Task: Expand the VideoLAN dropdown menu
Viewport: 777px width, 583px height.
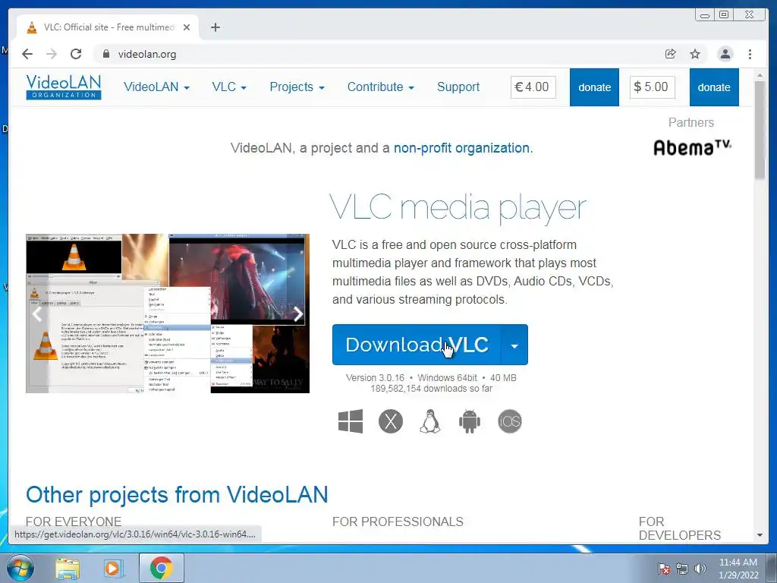Action: point(156,87)
